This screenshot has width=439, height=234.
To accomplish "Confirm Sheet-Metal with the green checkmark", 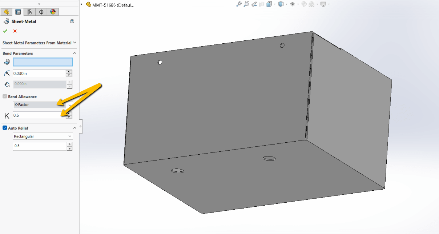I will click(5, 31).
